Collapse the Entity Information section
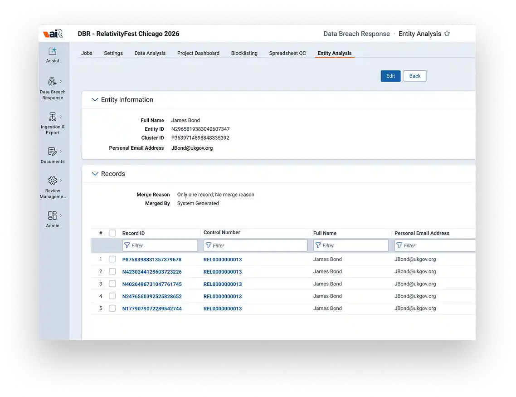 click(95, 100)
